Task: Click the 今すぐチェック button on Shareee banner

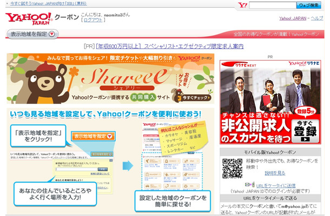Action: 196,98
